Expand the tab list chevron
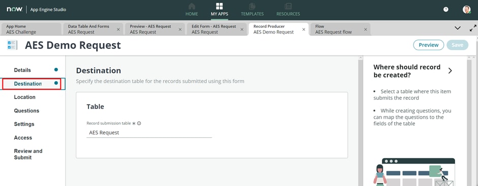The width and height of the screenshot is (478, 186). click(x=458, y=28)
